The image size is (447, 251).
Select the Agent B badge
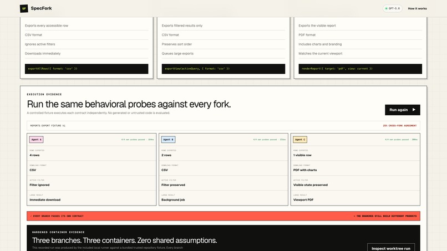pos(168,140)
